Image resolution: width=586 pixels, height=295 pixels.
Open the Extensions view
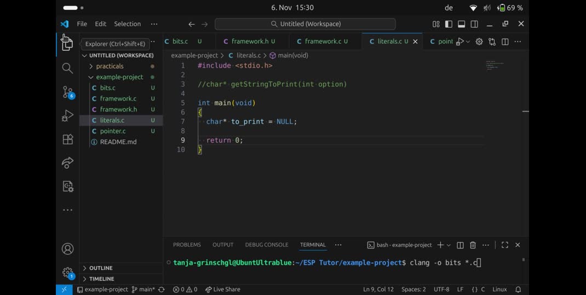[67, 139]
